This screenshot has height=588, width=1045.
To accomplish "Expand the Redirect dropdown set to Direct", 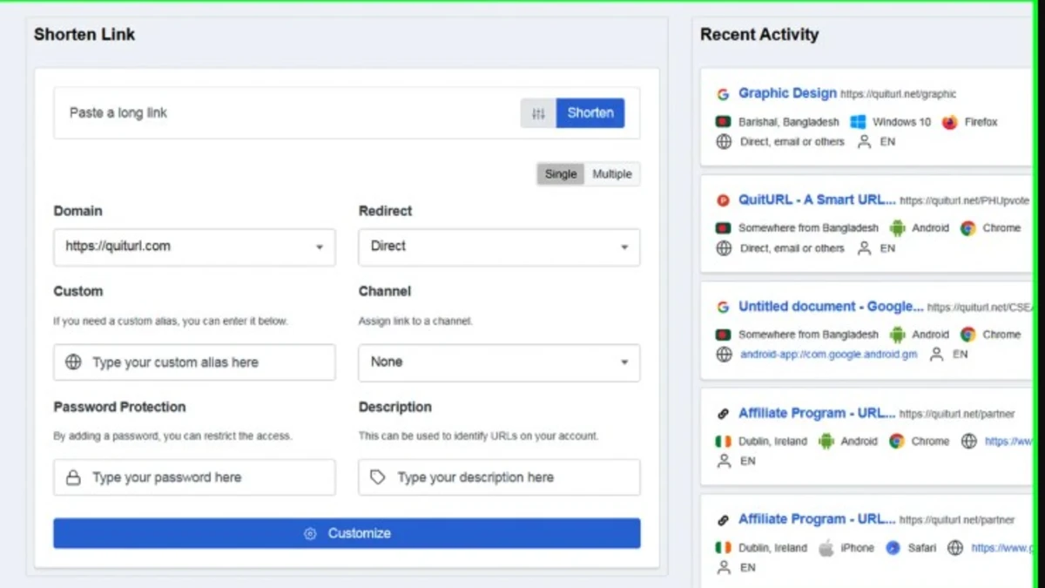I will click(499, 247).
